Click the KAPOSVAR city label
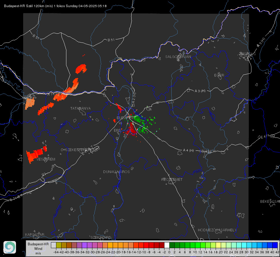This screenshot has height=257, width=280. [x=35, y=234]
